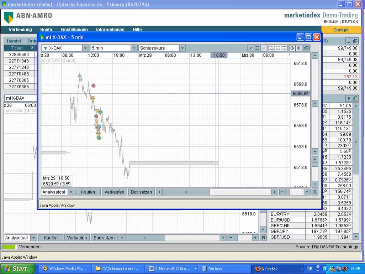Click the R reset button in popup chart
The image size is (365, 274).
pyautogui.click(x=315, y=192)
